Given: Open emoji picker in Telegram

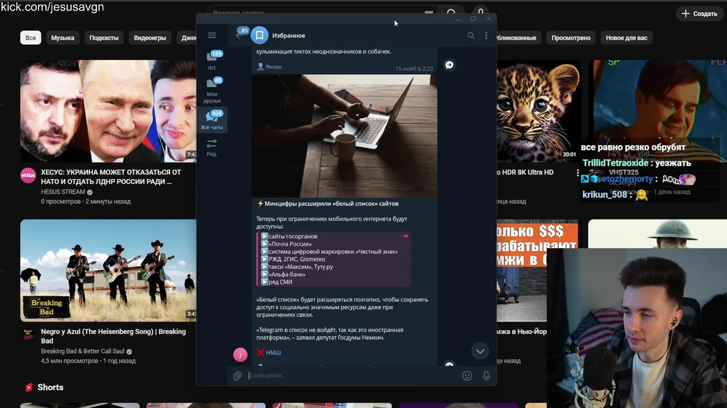Looking at the screenshot, I should click(x=467, y=375).
